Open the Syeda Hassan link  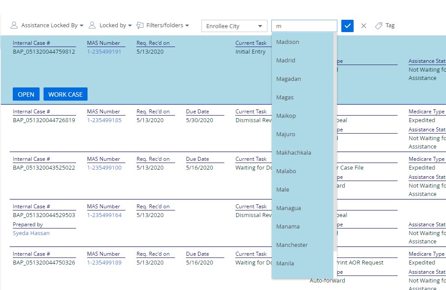31,233
